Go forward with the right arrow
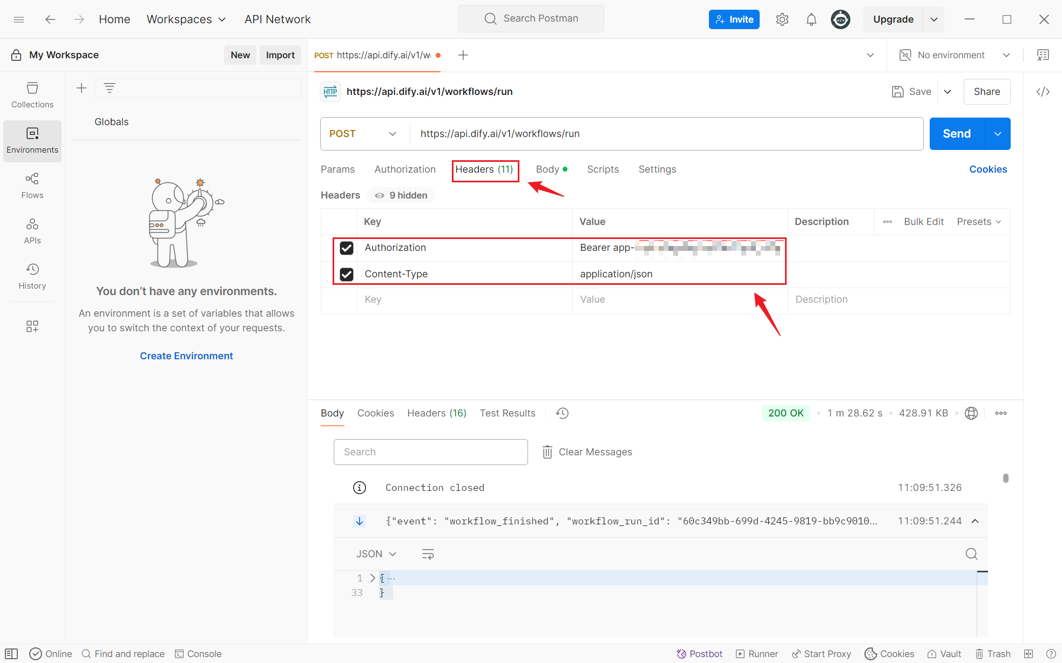This screenshot has height=663, width=1062. pos(79,19)
